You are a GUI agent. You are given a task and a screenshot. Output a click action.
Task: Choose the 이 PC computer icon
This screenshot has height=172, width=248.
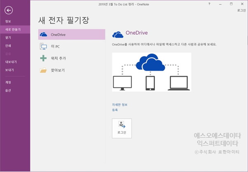(44, 47)
